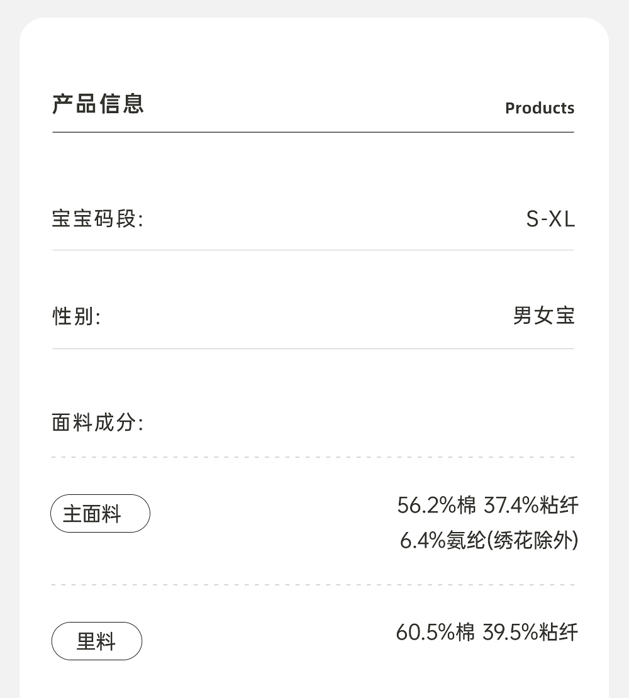Click the dashed line below 面料成分
Viewport: 629px width, 698px height.
pyautogui.click(x=313, y=457)
